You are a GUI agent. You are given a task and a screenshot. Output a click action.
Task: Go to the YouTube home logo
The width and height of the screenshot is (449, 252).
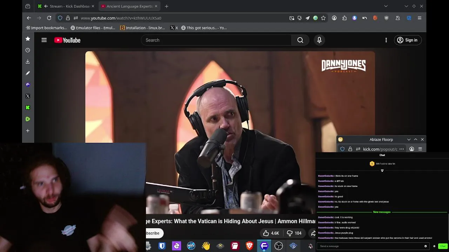67,40
